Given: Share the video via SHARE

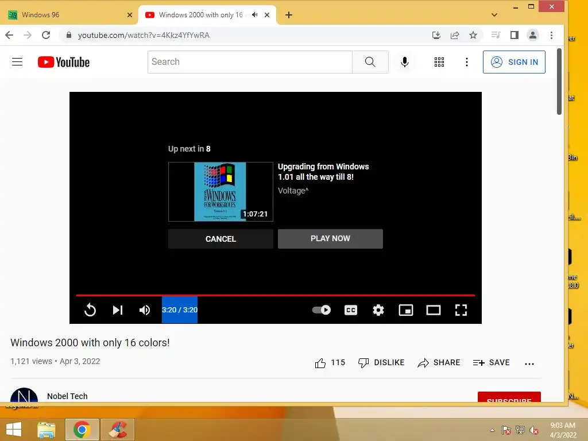Looking at the screenshot, I should pos(439,363).
